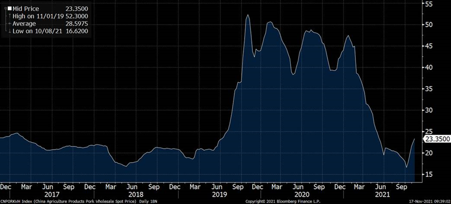Click the 2019 year label on axis

[x=219, y=193]
